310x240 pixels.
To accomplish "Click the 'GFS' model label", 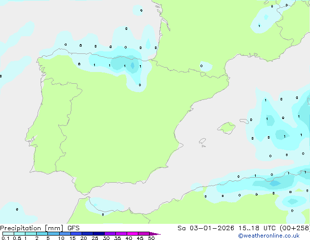I will point(73,228).
